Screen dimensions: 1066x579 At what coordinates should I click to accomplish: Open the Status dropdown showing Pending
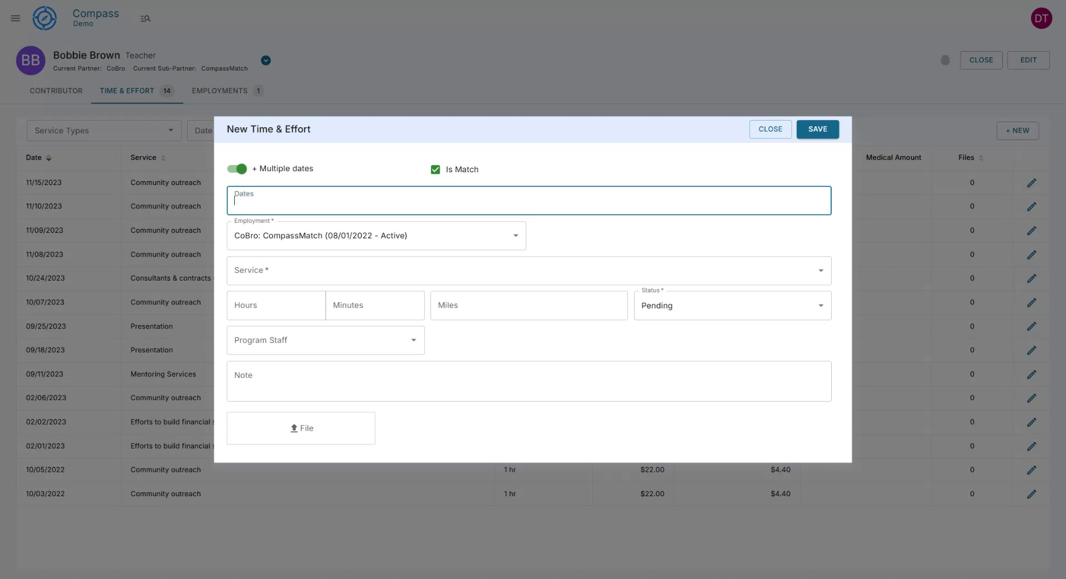[732, 306]
